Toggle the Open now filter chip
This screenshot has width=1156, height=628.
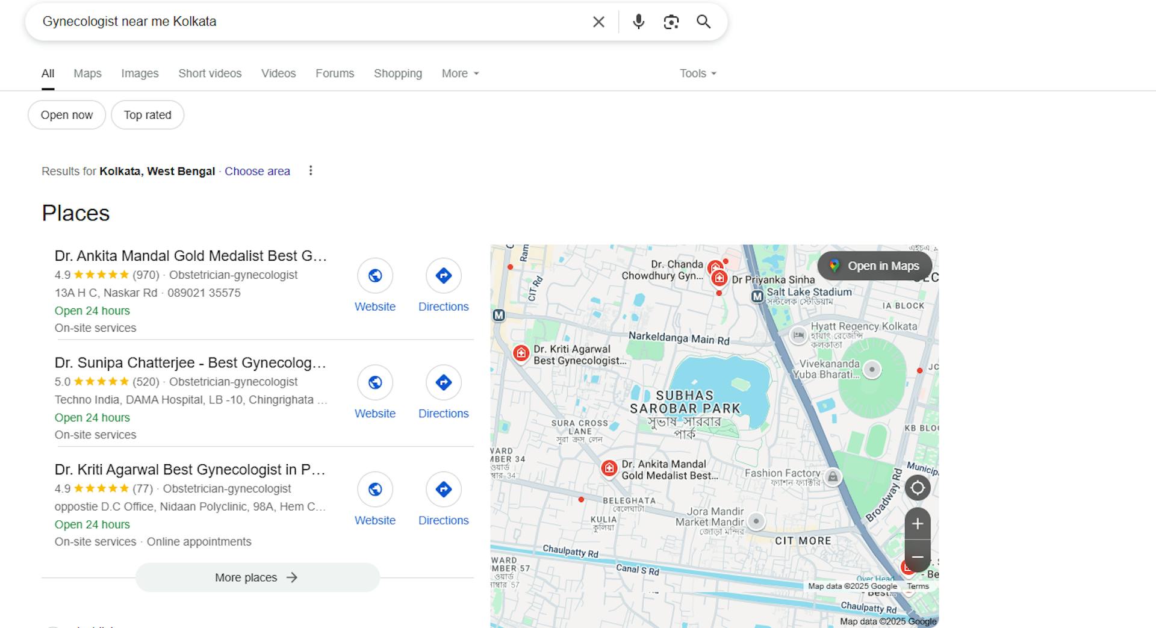67,115
